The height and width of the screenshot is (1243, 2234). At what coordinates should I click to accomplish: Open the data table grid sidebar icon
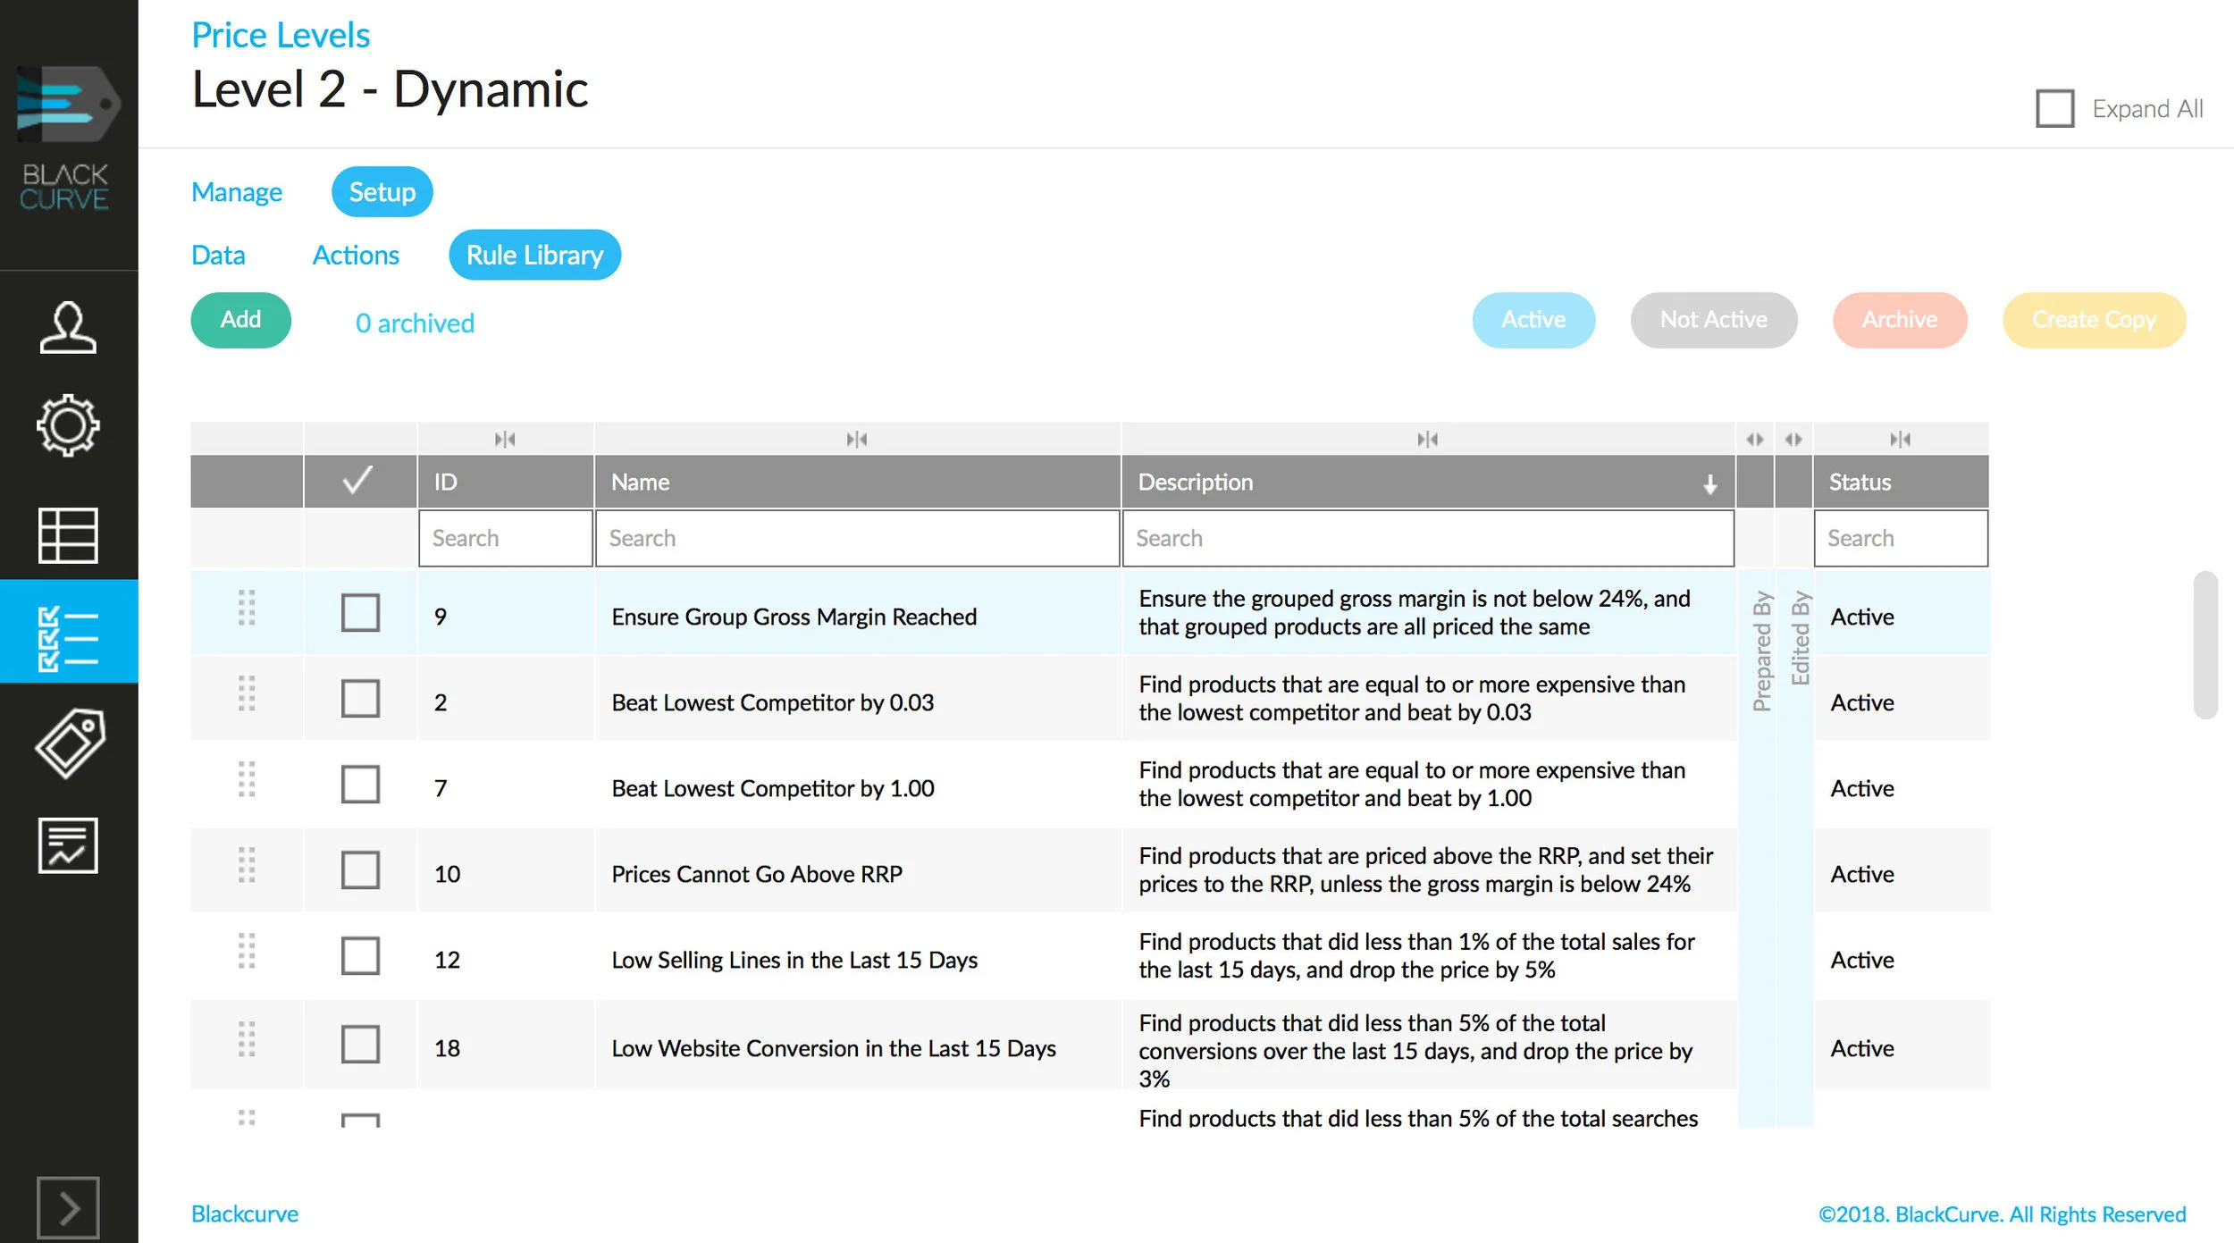point(68,535)
